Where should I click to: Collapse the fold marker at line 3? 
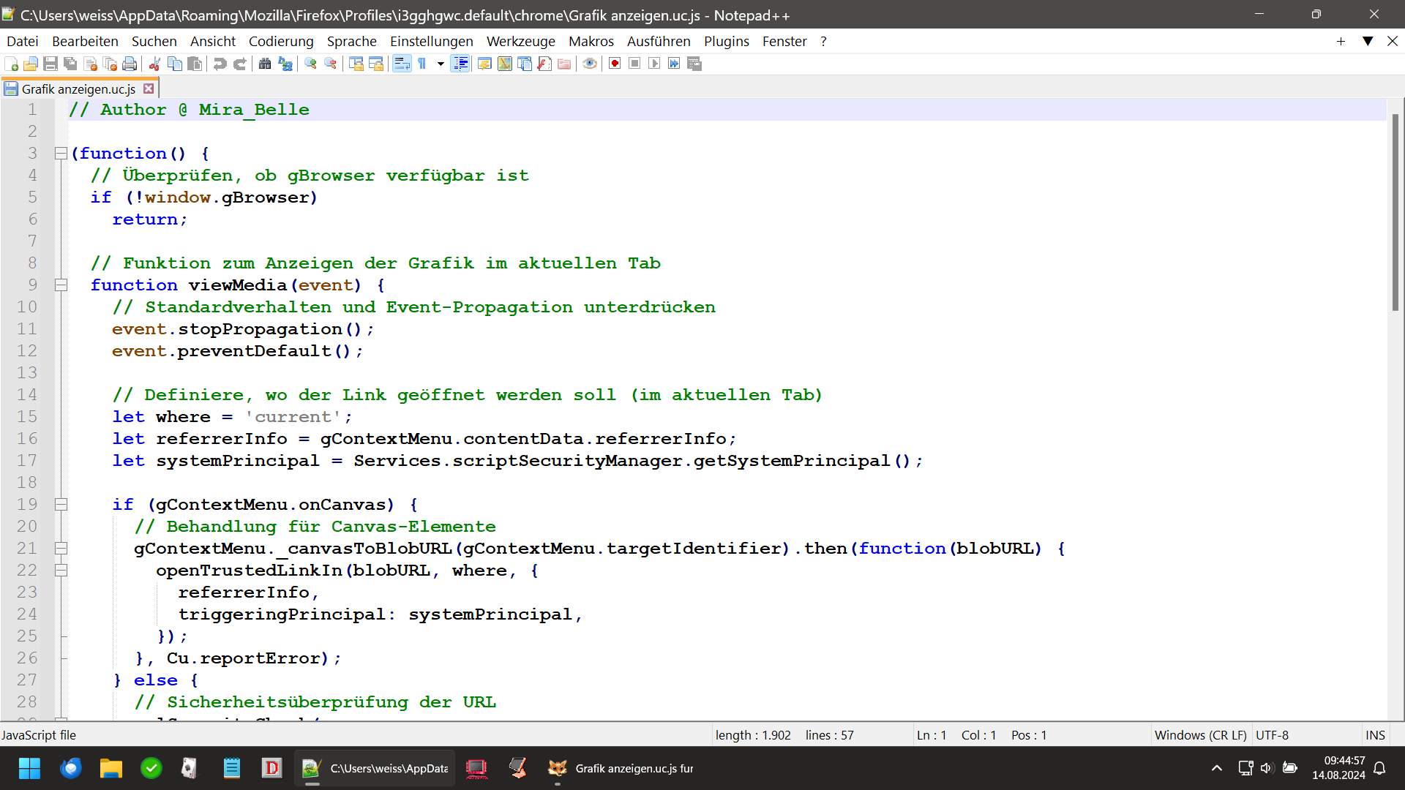tap(61, 154)
